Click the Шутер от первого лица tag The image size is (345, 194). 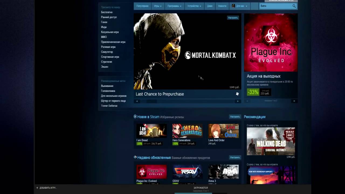[113, 101]
